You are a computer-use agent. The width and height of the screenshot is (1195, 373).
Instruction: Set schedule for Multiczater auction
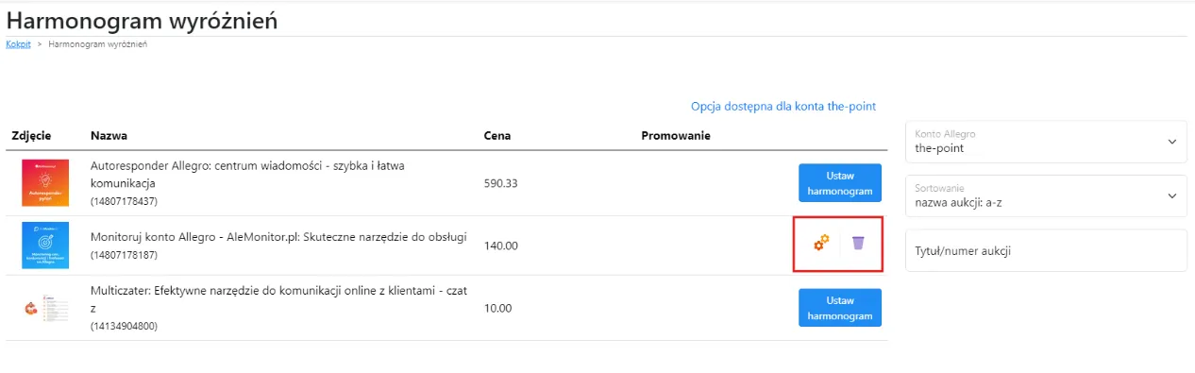839,308
